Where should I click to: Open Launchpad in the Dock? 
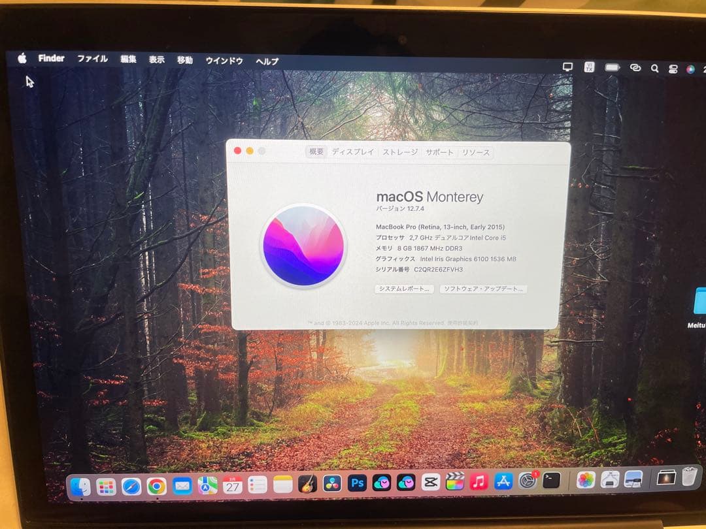pyautogui.click(x=107, y=487)
